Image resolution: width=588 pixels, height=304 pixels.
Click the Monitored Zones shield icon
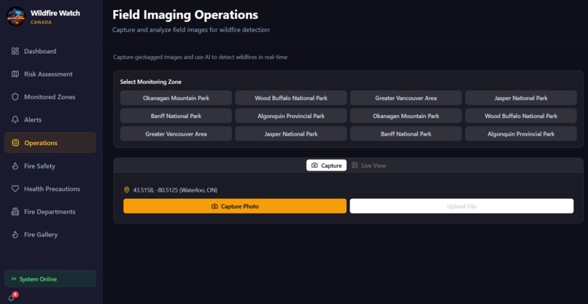[x=15, y=97]
